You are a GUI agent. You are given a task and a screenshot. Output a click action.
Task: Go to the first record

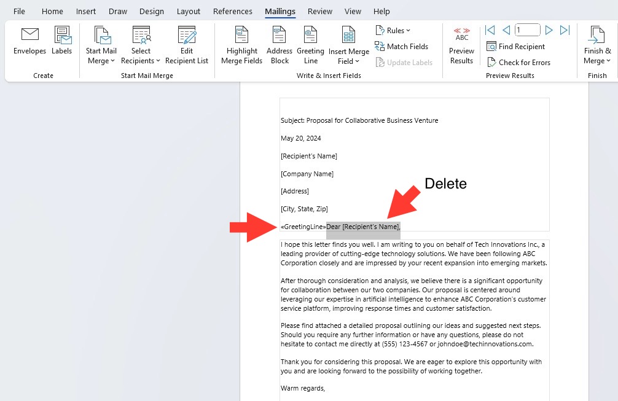pos(490,30)
